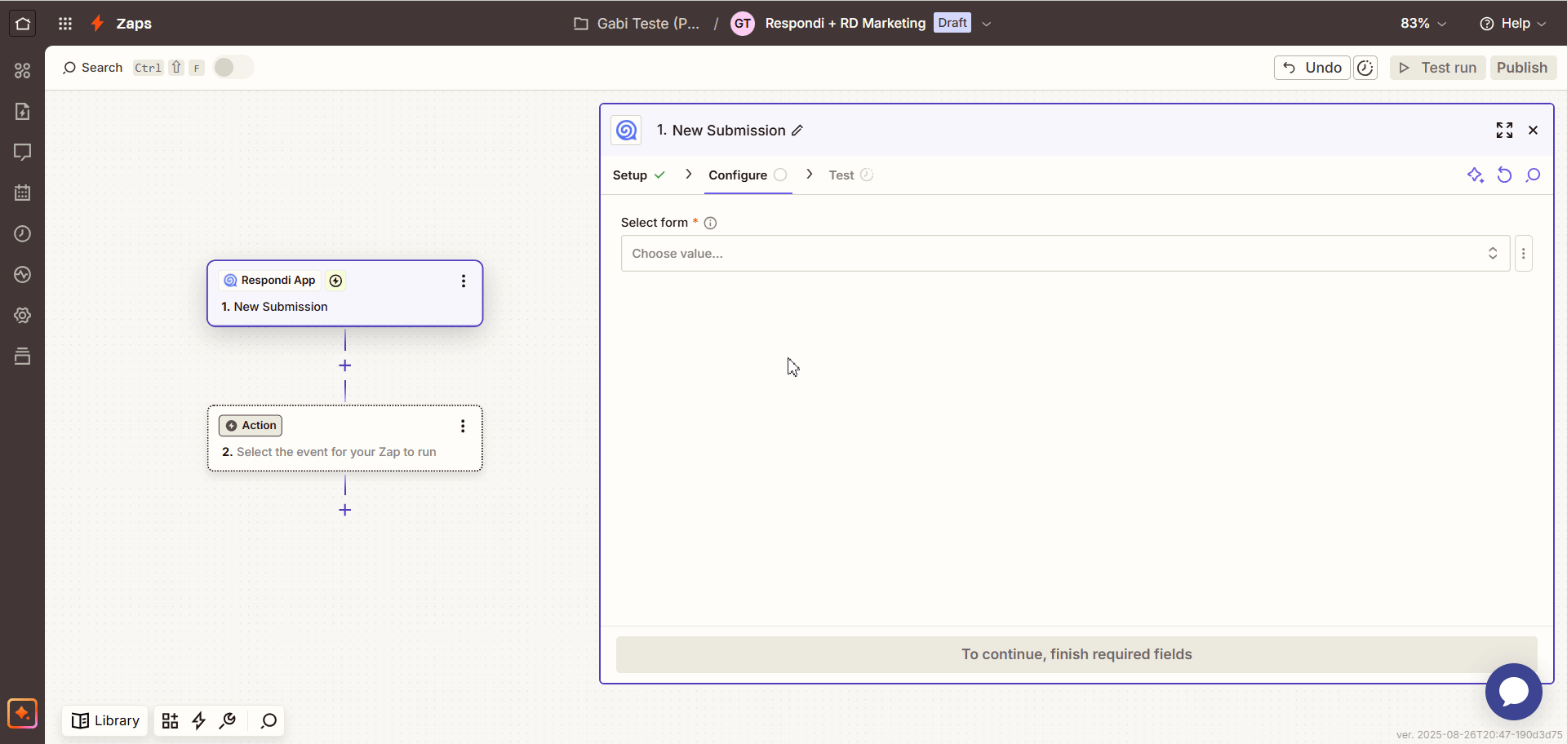Screen dimensions: 1567x744
Task: Click the bottom toolbar lightning bolt icon
Action: point(198,721)
